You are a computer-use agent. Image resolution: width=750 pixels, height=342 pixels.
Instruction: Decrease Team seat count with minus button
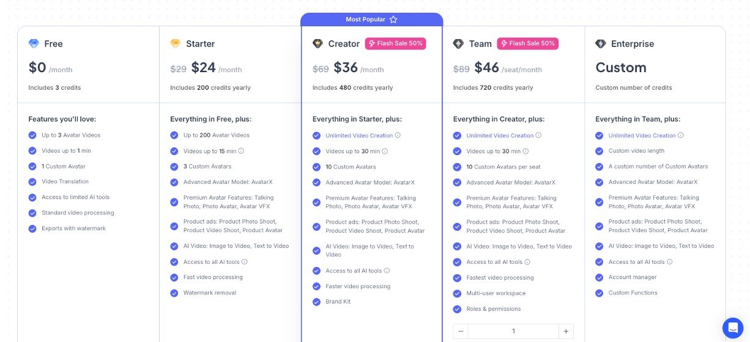[461, 331]
